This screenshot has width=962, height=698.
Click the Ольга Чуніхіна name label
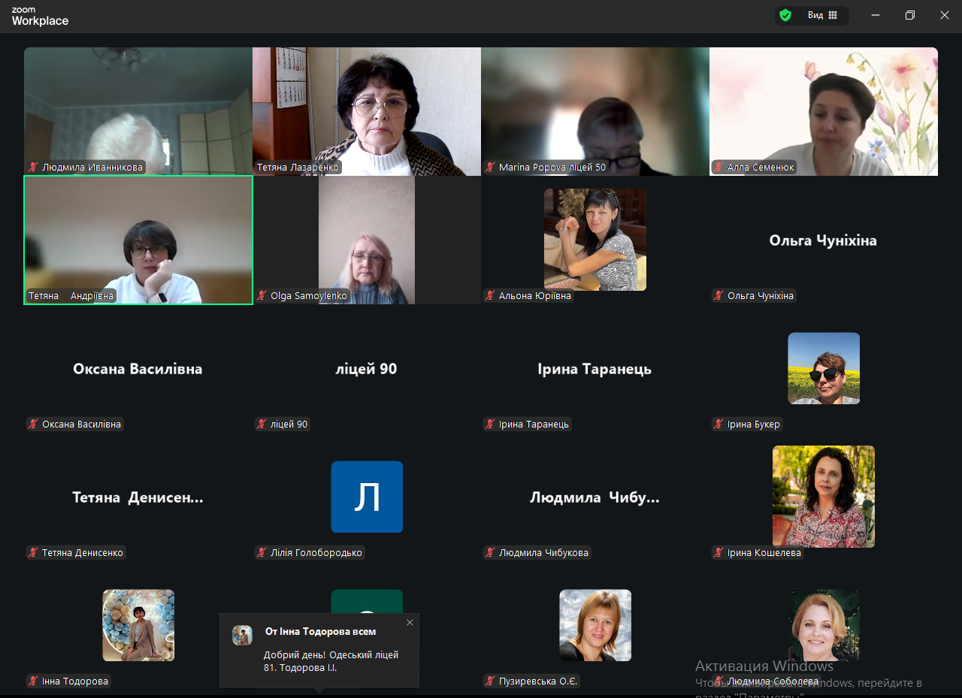click(x=760, y=296)
